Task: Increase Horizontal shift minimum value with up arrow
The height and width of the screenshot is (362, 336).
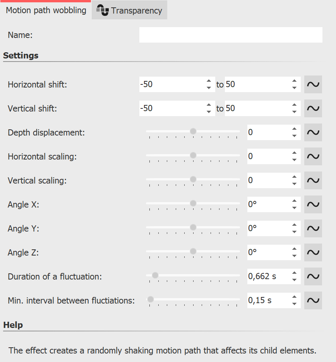Action: [209, 81]
